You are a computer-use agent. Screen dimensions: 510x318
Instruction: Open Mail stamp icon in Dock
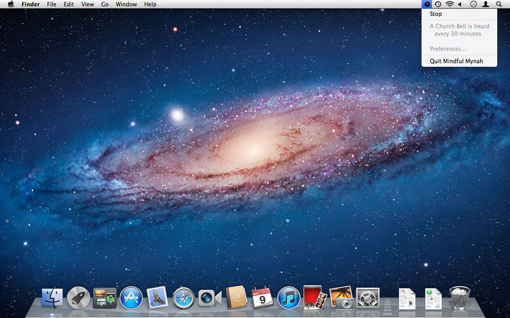pyautogui.click(x=157, y=298)
